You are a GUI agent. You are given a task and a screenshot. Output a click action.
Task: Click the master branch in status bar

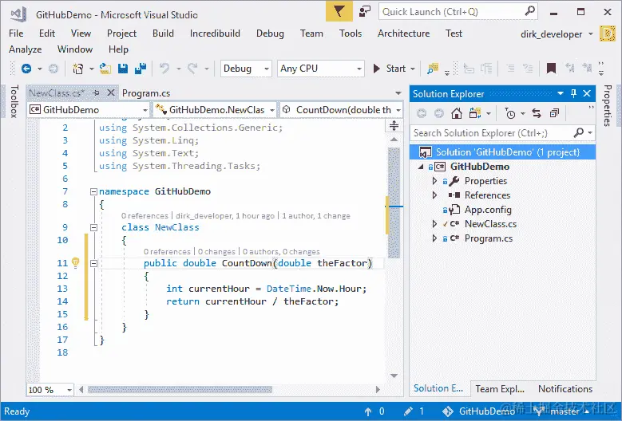point(560,411)
